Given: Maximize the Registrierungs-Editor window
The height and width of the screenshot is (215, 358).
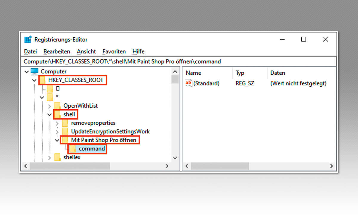Looking at the screenshot, I should pos(304,39).
